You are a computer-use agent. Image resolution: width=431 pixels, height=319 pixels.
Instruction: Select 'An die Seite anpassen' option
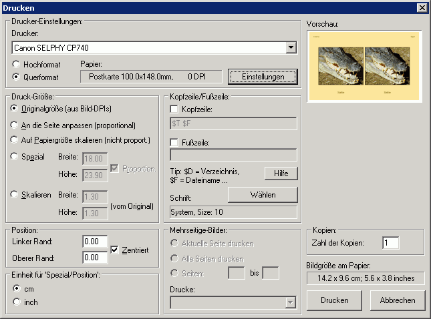(15, 125)
